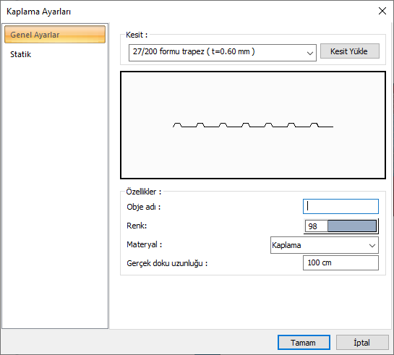
Task: Click the Kaplama value in Materyal combo
Action: click(x=286, y=245)
